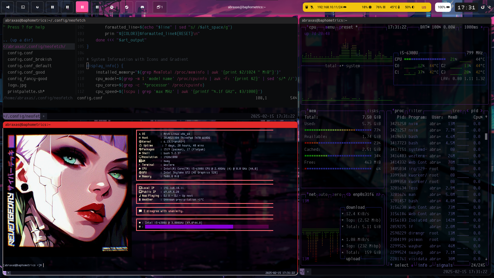Click the window count indicator showing 1
This screenshot has height=278, width=494.
click(160, 7)
